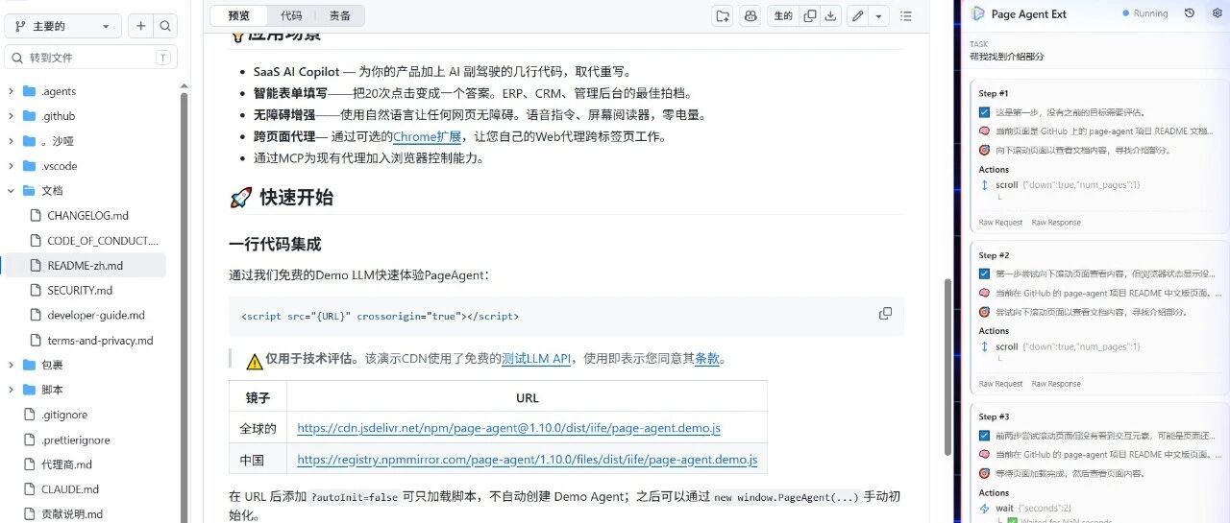Click the pencil edit file icon
This screenshot has width=1230, height=523.
pos(857,15)
